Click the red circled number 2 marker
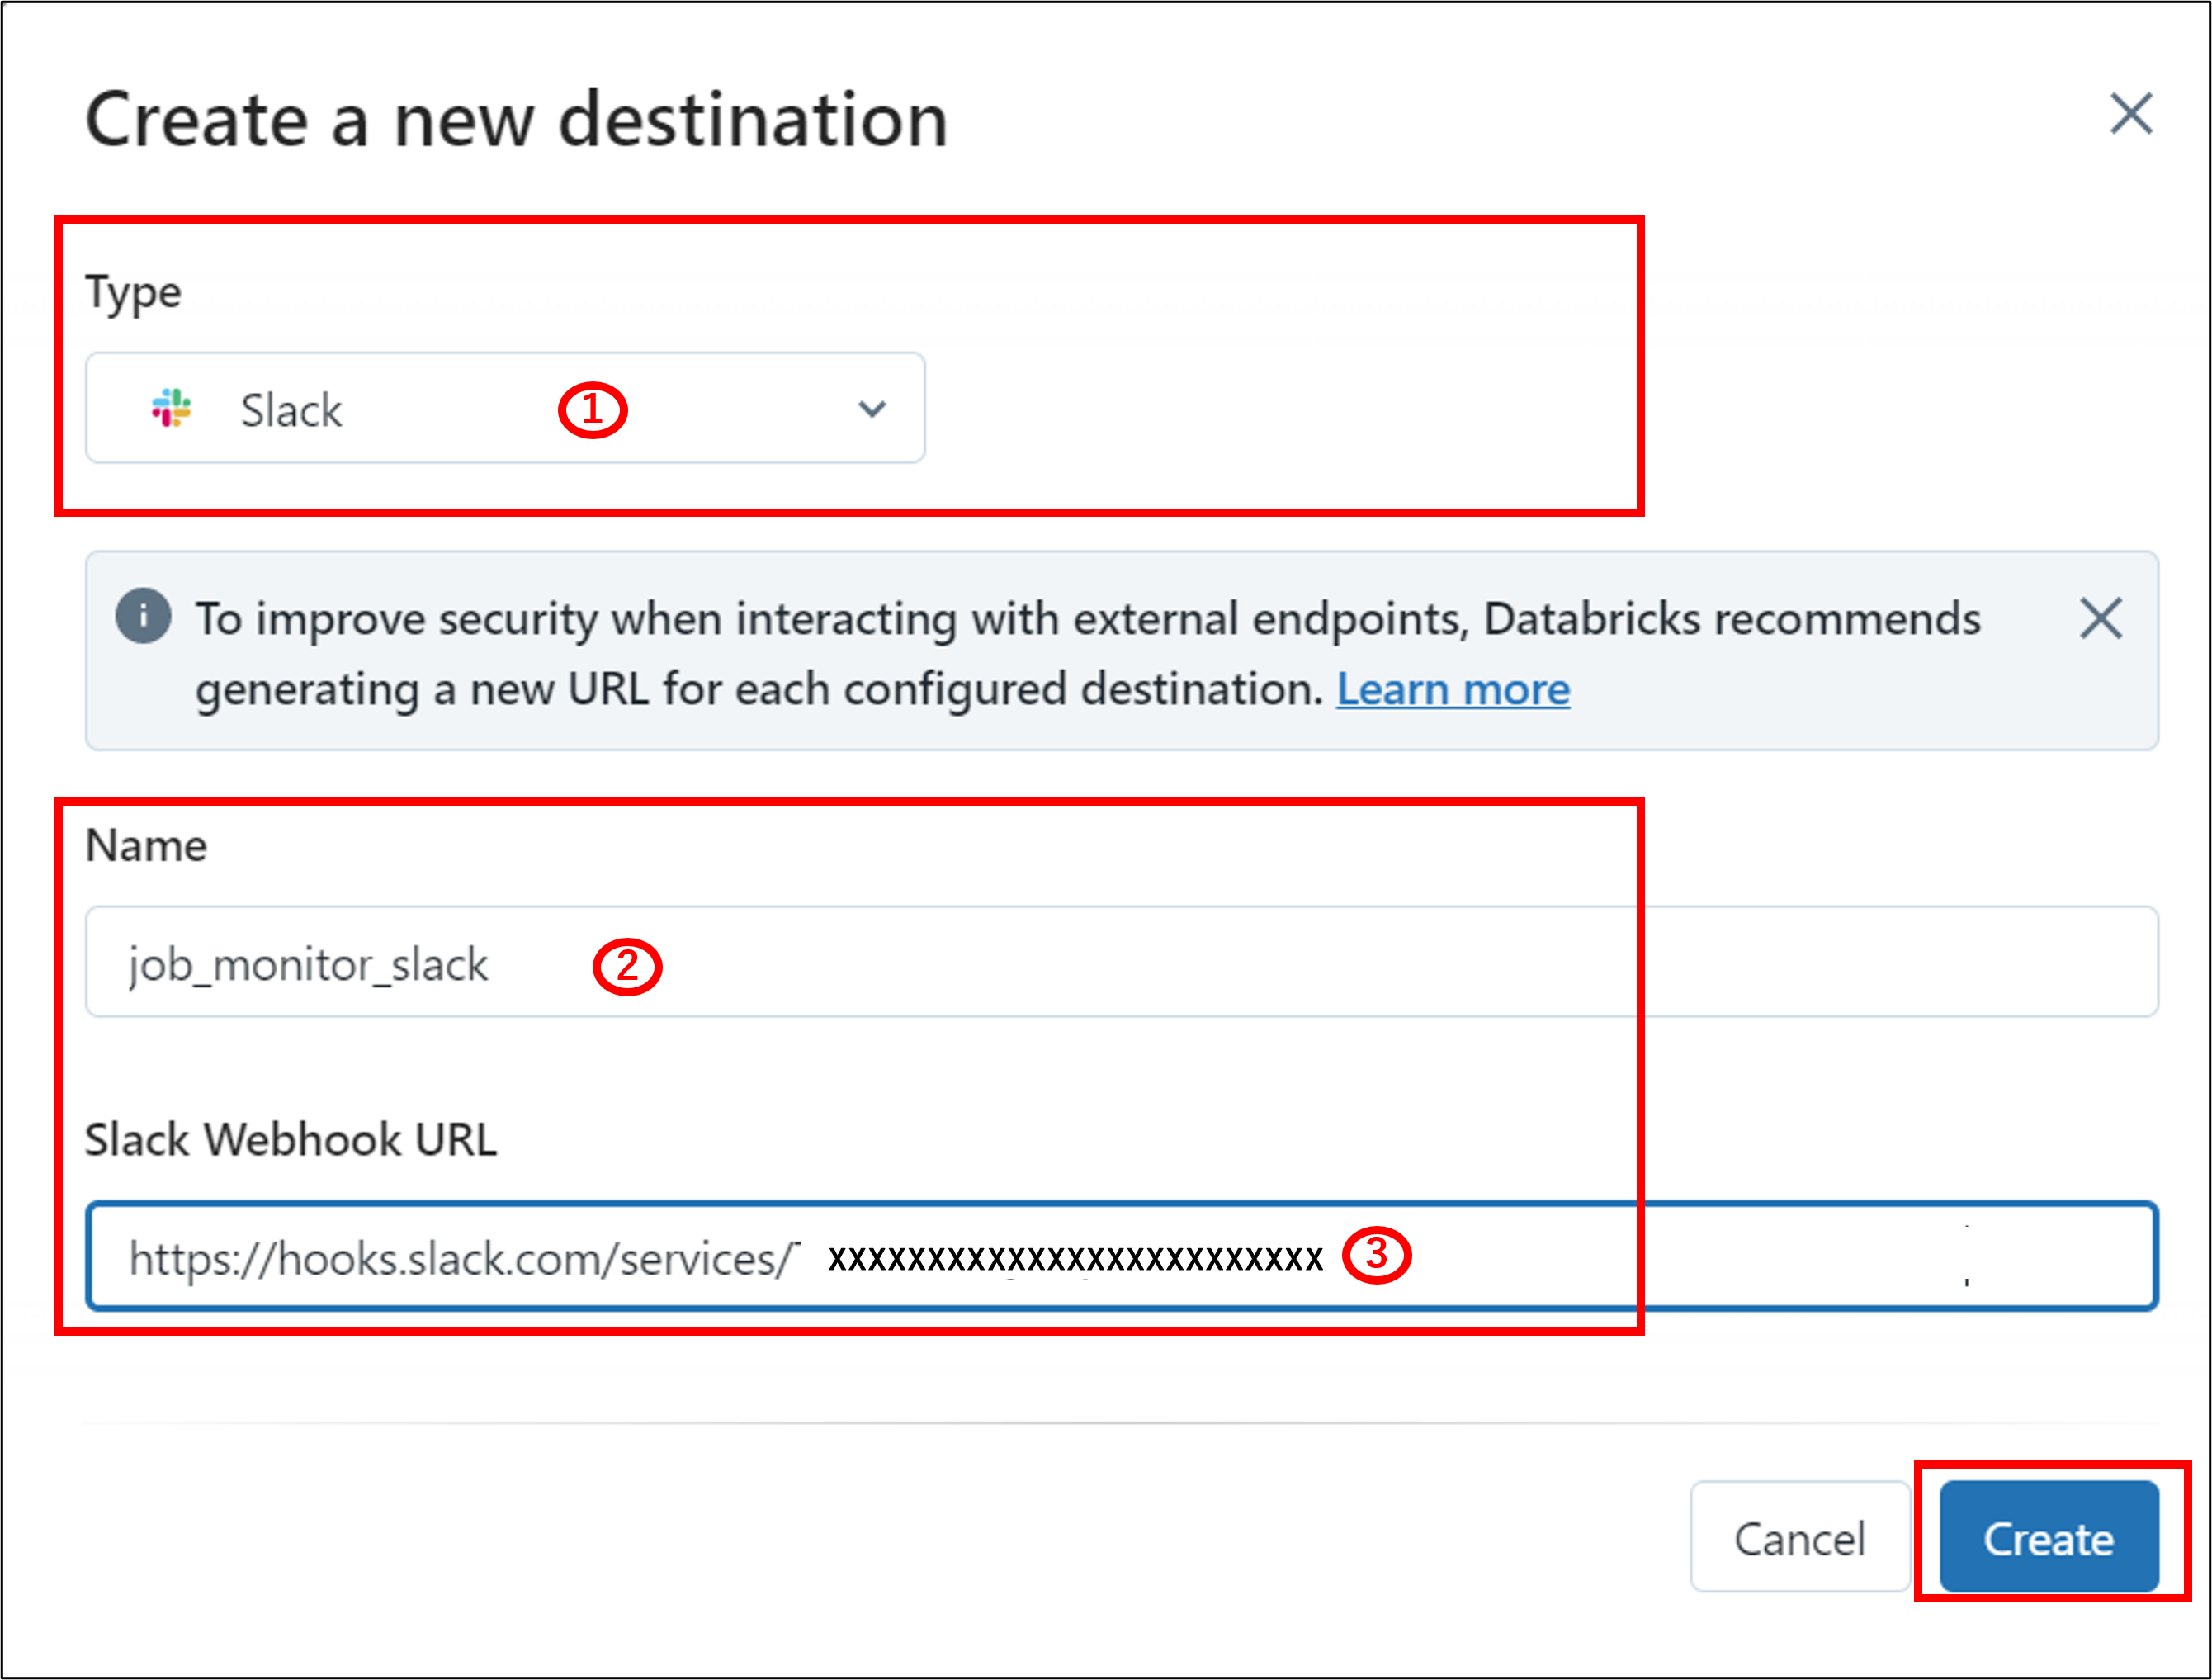This screenshot has width=2212, height=1680. (x=627, y=966)
